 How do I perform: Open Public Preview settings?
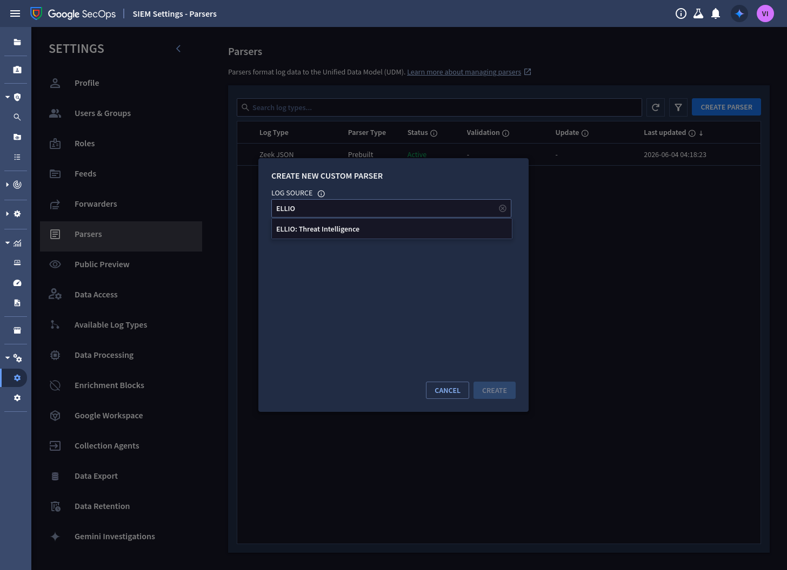point(121,264)
